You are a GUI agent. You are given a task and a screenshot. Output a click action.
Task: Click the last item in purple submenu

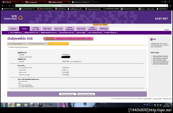(x=110, y=33)
